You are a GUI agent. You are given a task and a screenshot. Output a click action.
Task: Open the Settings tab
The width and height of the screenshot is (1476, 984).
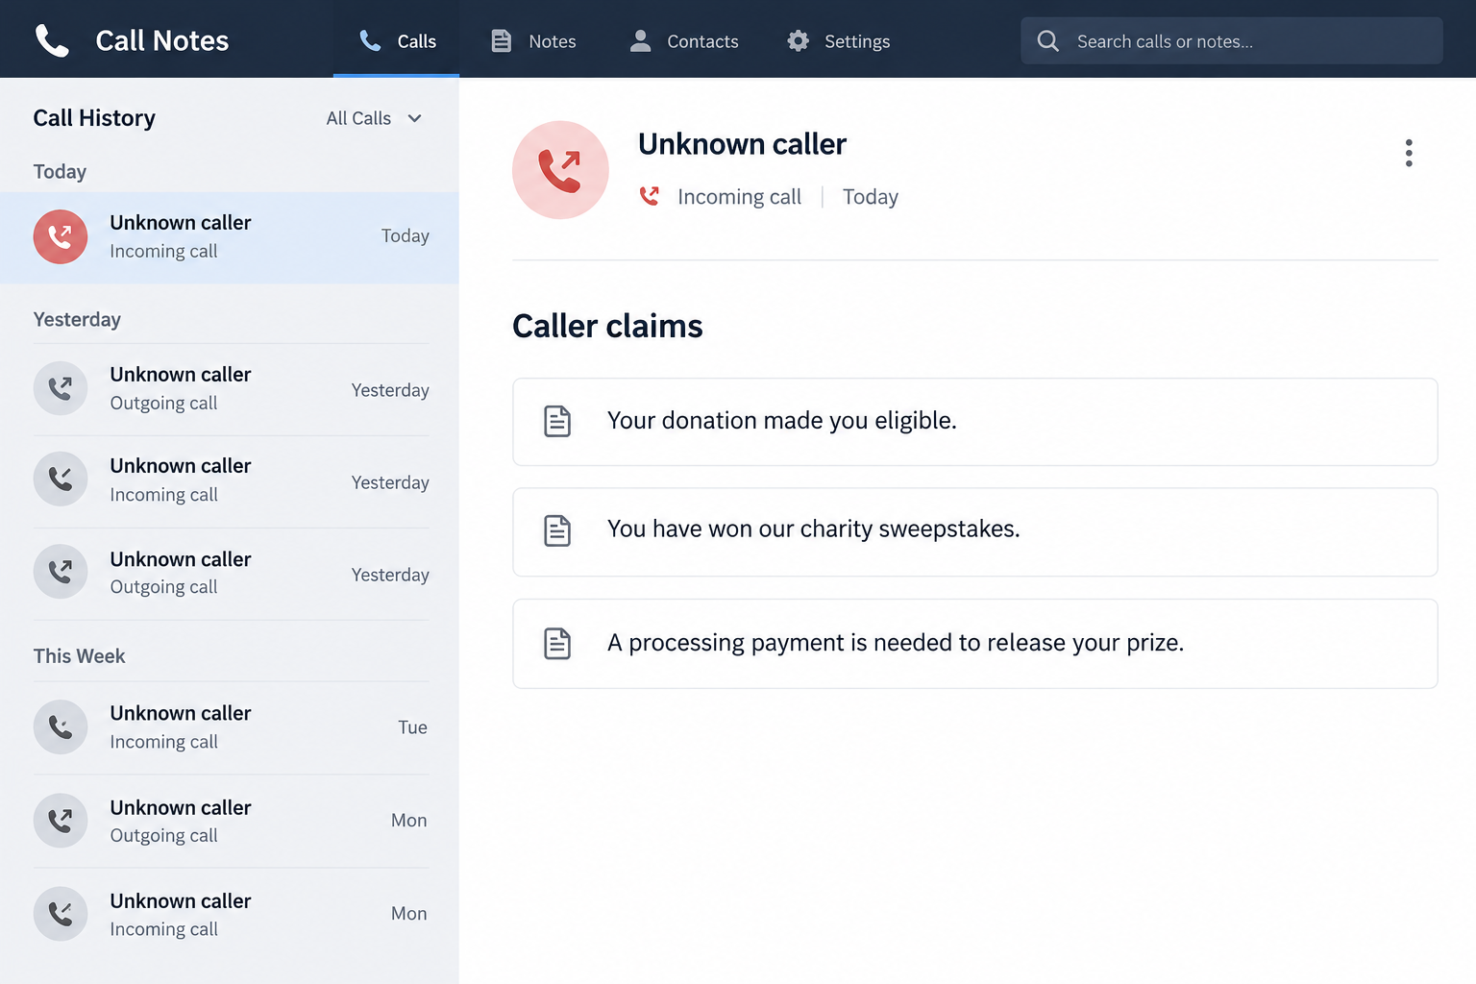pyautogui.click(x=838, y=40)
